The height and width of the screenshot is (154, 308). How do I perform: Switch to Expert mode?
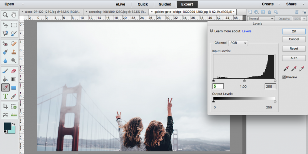point(187,4)
